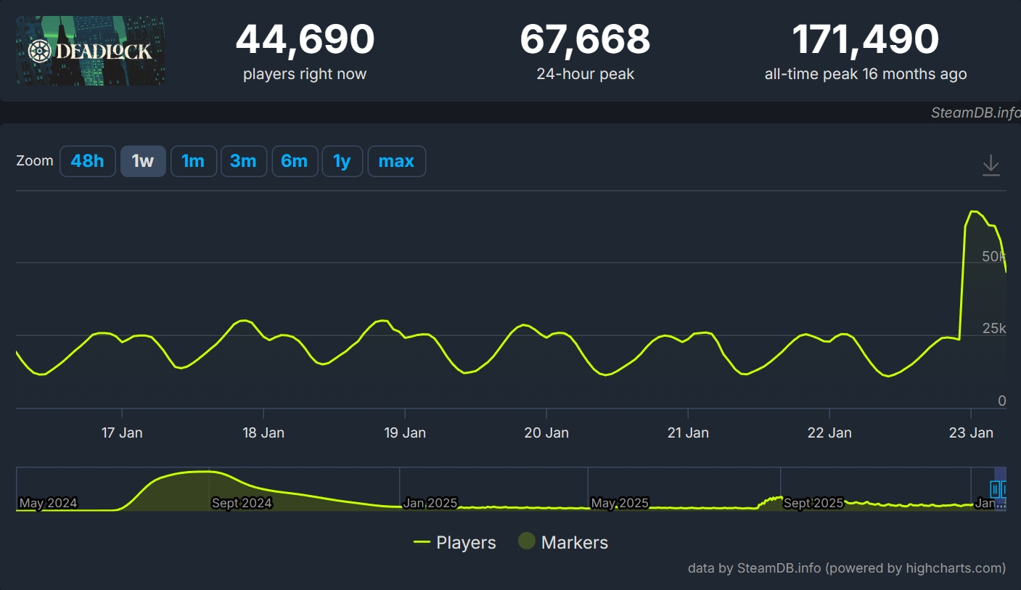Screen dimensions: 1021x590
Task: Click the '23 Jan' axis label
Action: click(971, 433)
